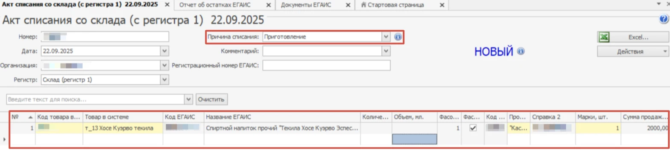
Task: Select cell т_13 Хосе Куэрво текила
Action: [x=123, y=128]
